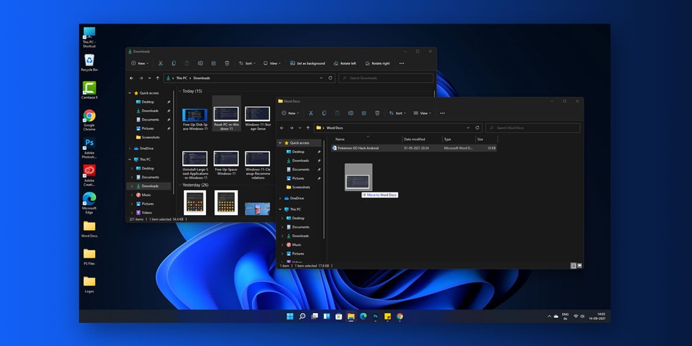This screenshot has width=692, height=346.
Task: Go up one level in Word Docs window
Action: [309, 128]
